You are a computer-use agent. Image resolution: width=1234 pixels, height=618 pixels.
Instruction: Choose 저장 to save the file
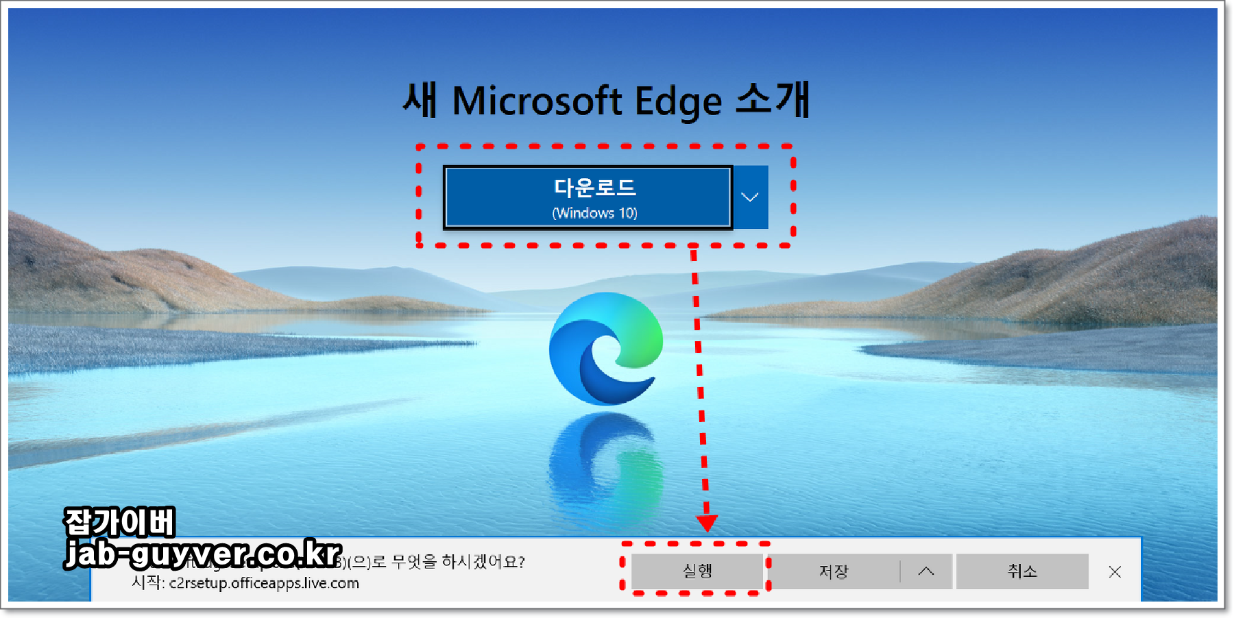tap(834, 571)
